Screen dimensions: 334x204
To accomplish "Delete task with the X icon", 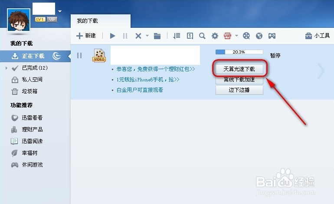I will [x=138, y=36].
